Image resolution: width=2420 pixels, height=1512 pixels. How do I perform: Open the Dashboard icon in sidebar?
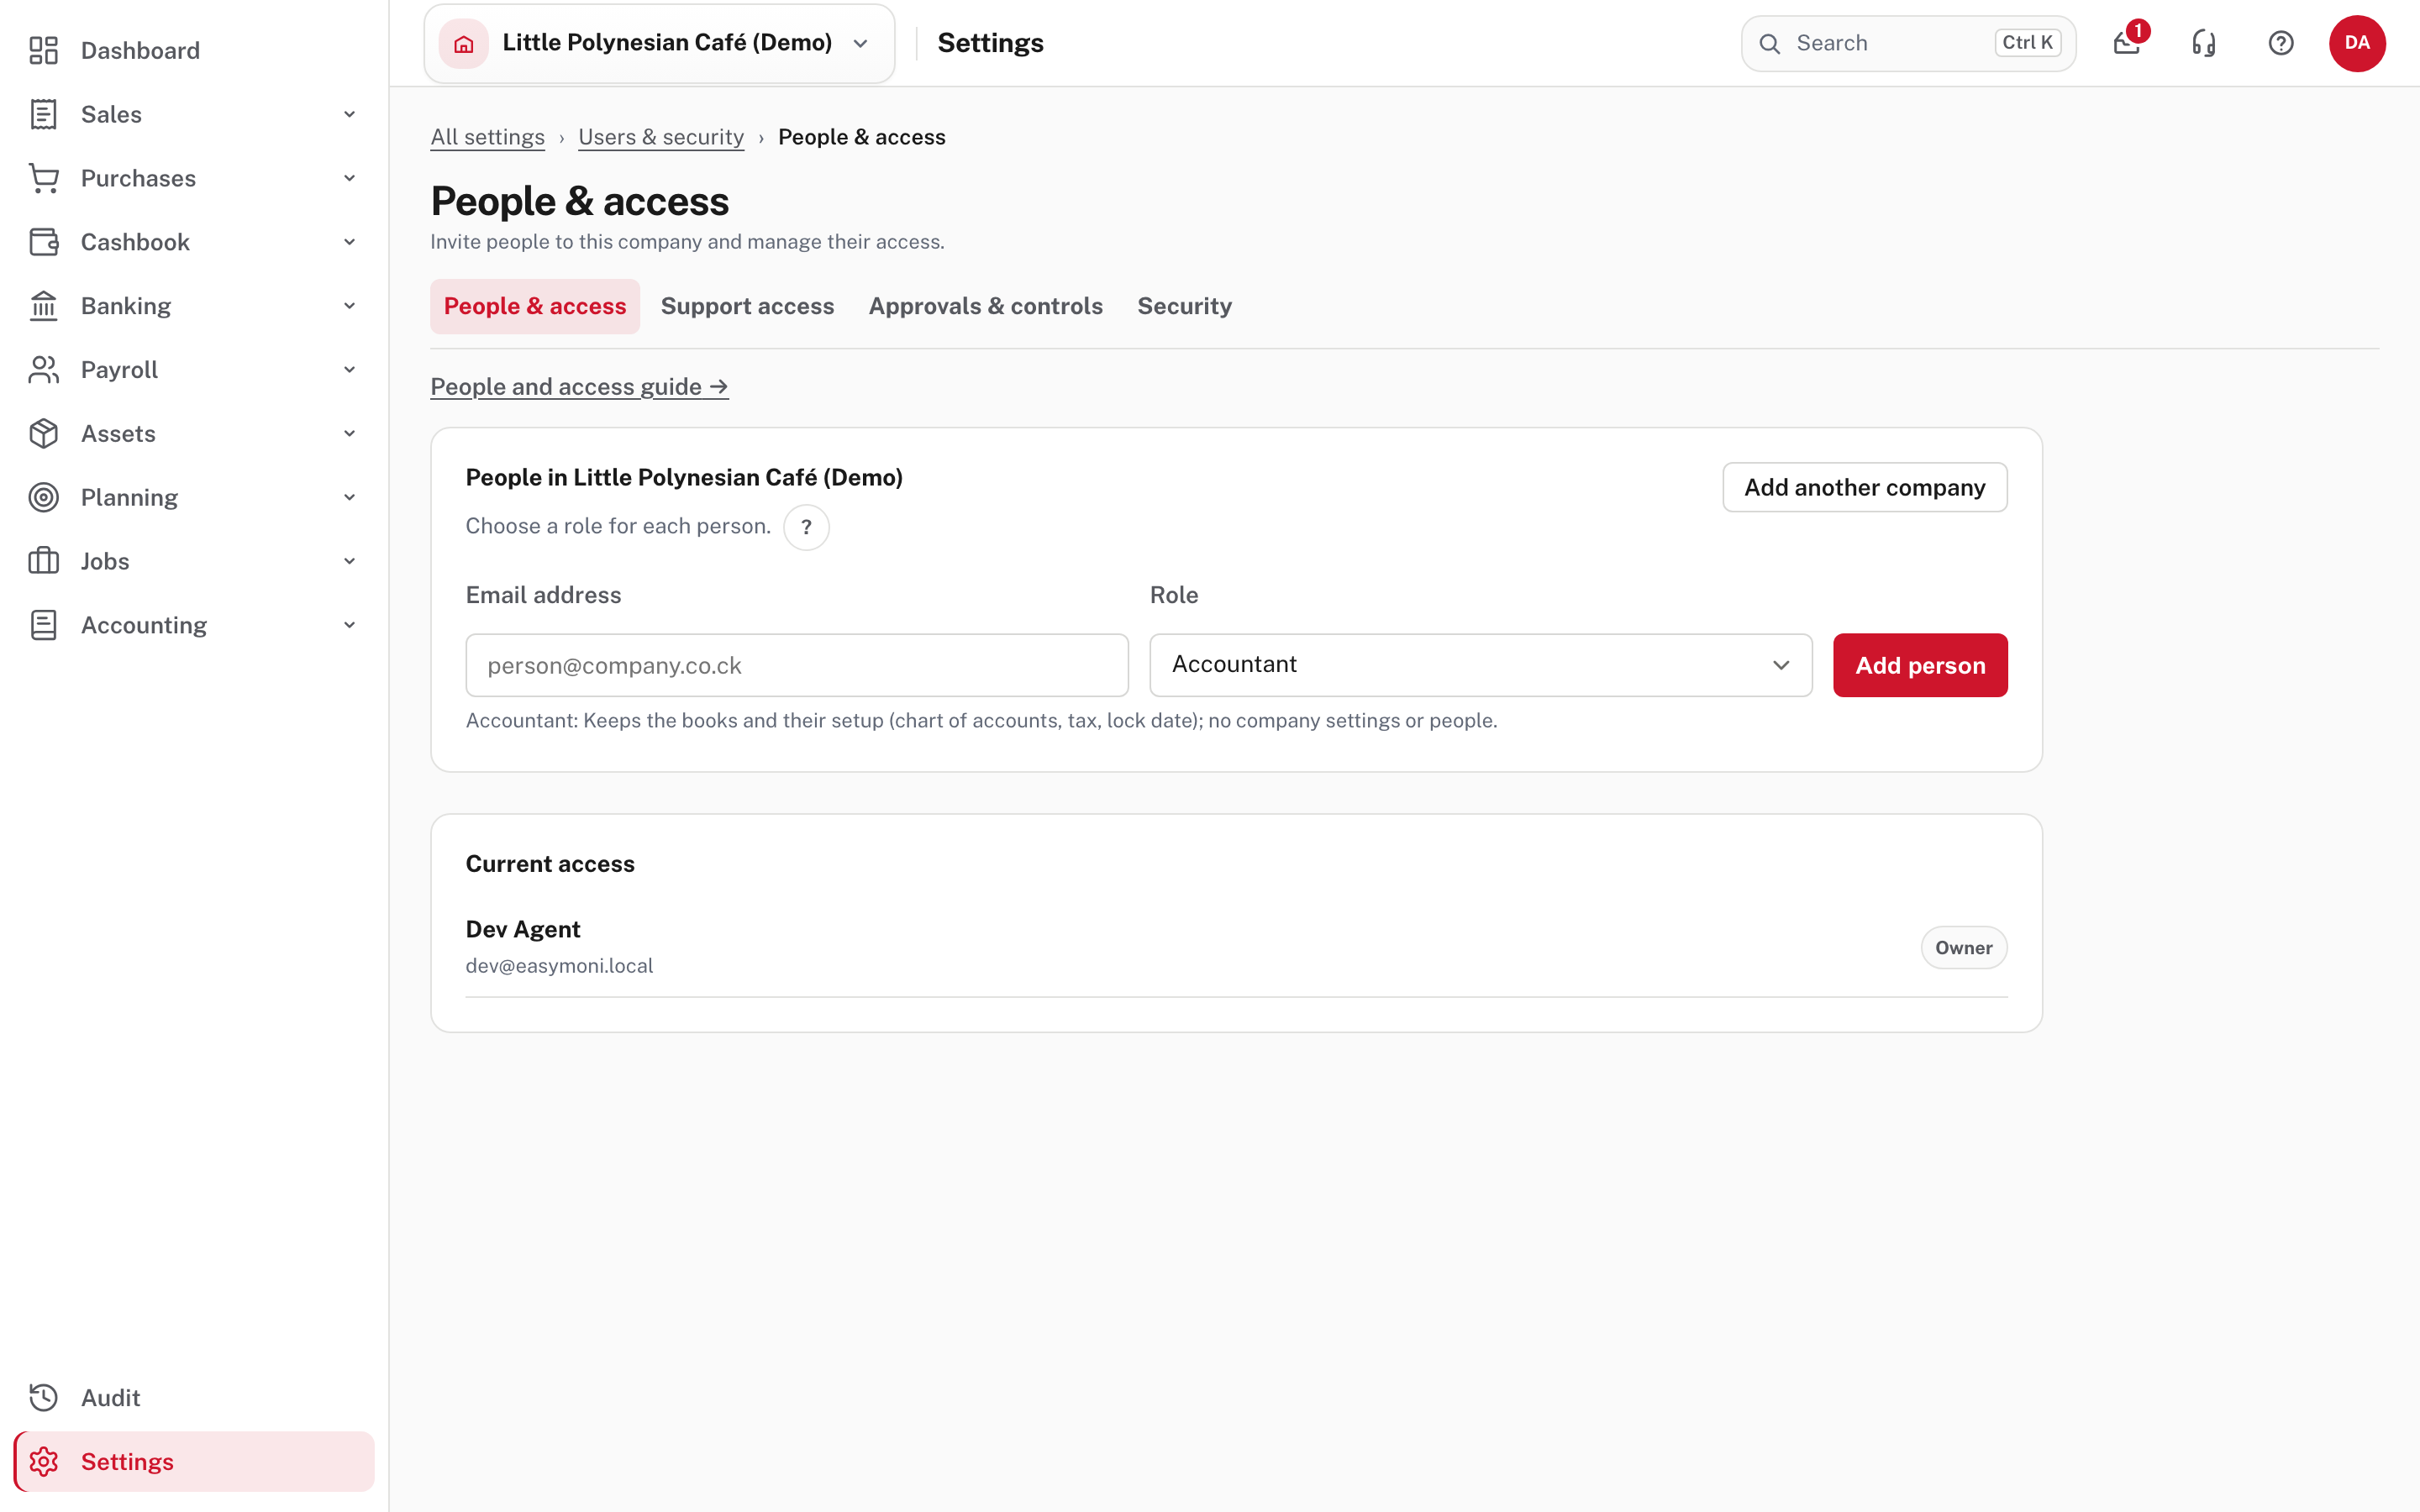tap(43, 50)
